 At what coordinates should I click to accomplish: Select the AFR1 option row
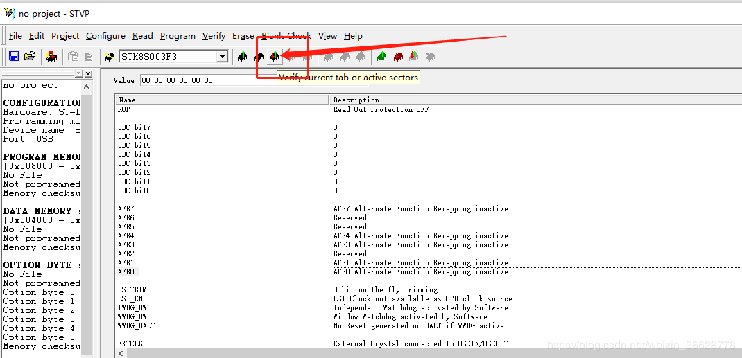(126, 262)
